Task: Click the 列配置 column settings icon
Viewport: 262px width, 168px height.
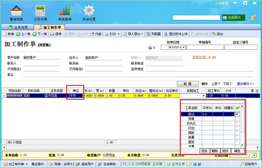Action: pos(148,34)
